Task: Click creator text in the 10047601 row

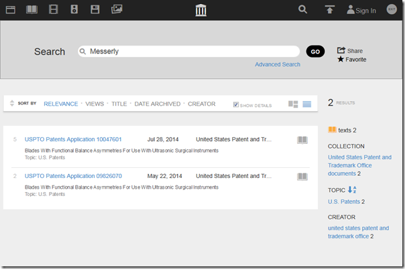Action: (x=234, y=139)
